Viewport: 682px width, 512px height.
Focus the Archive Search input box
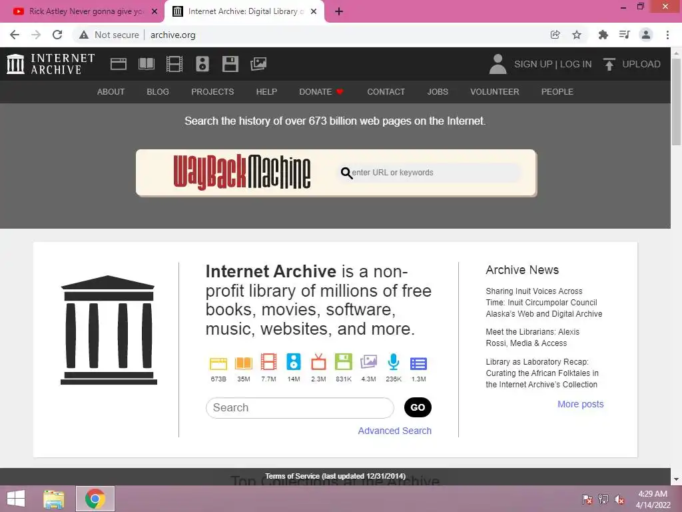coord(300,408)
